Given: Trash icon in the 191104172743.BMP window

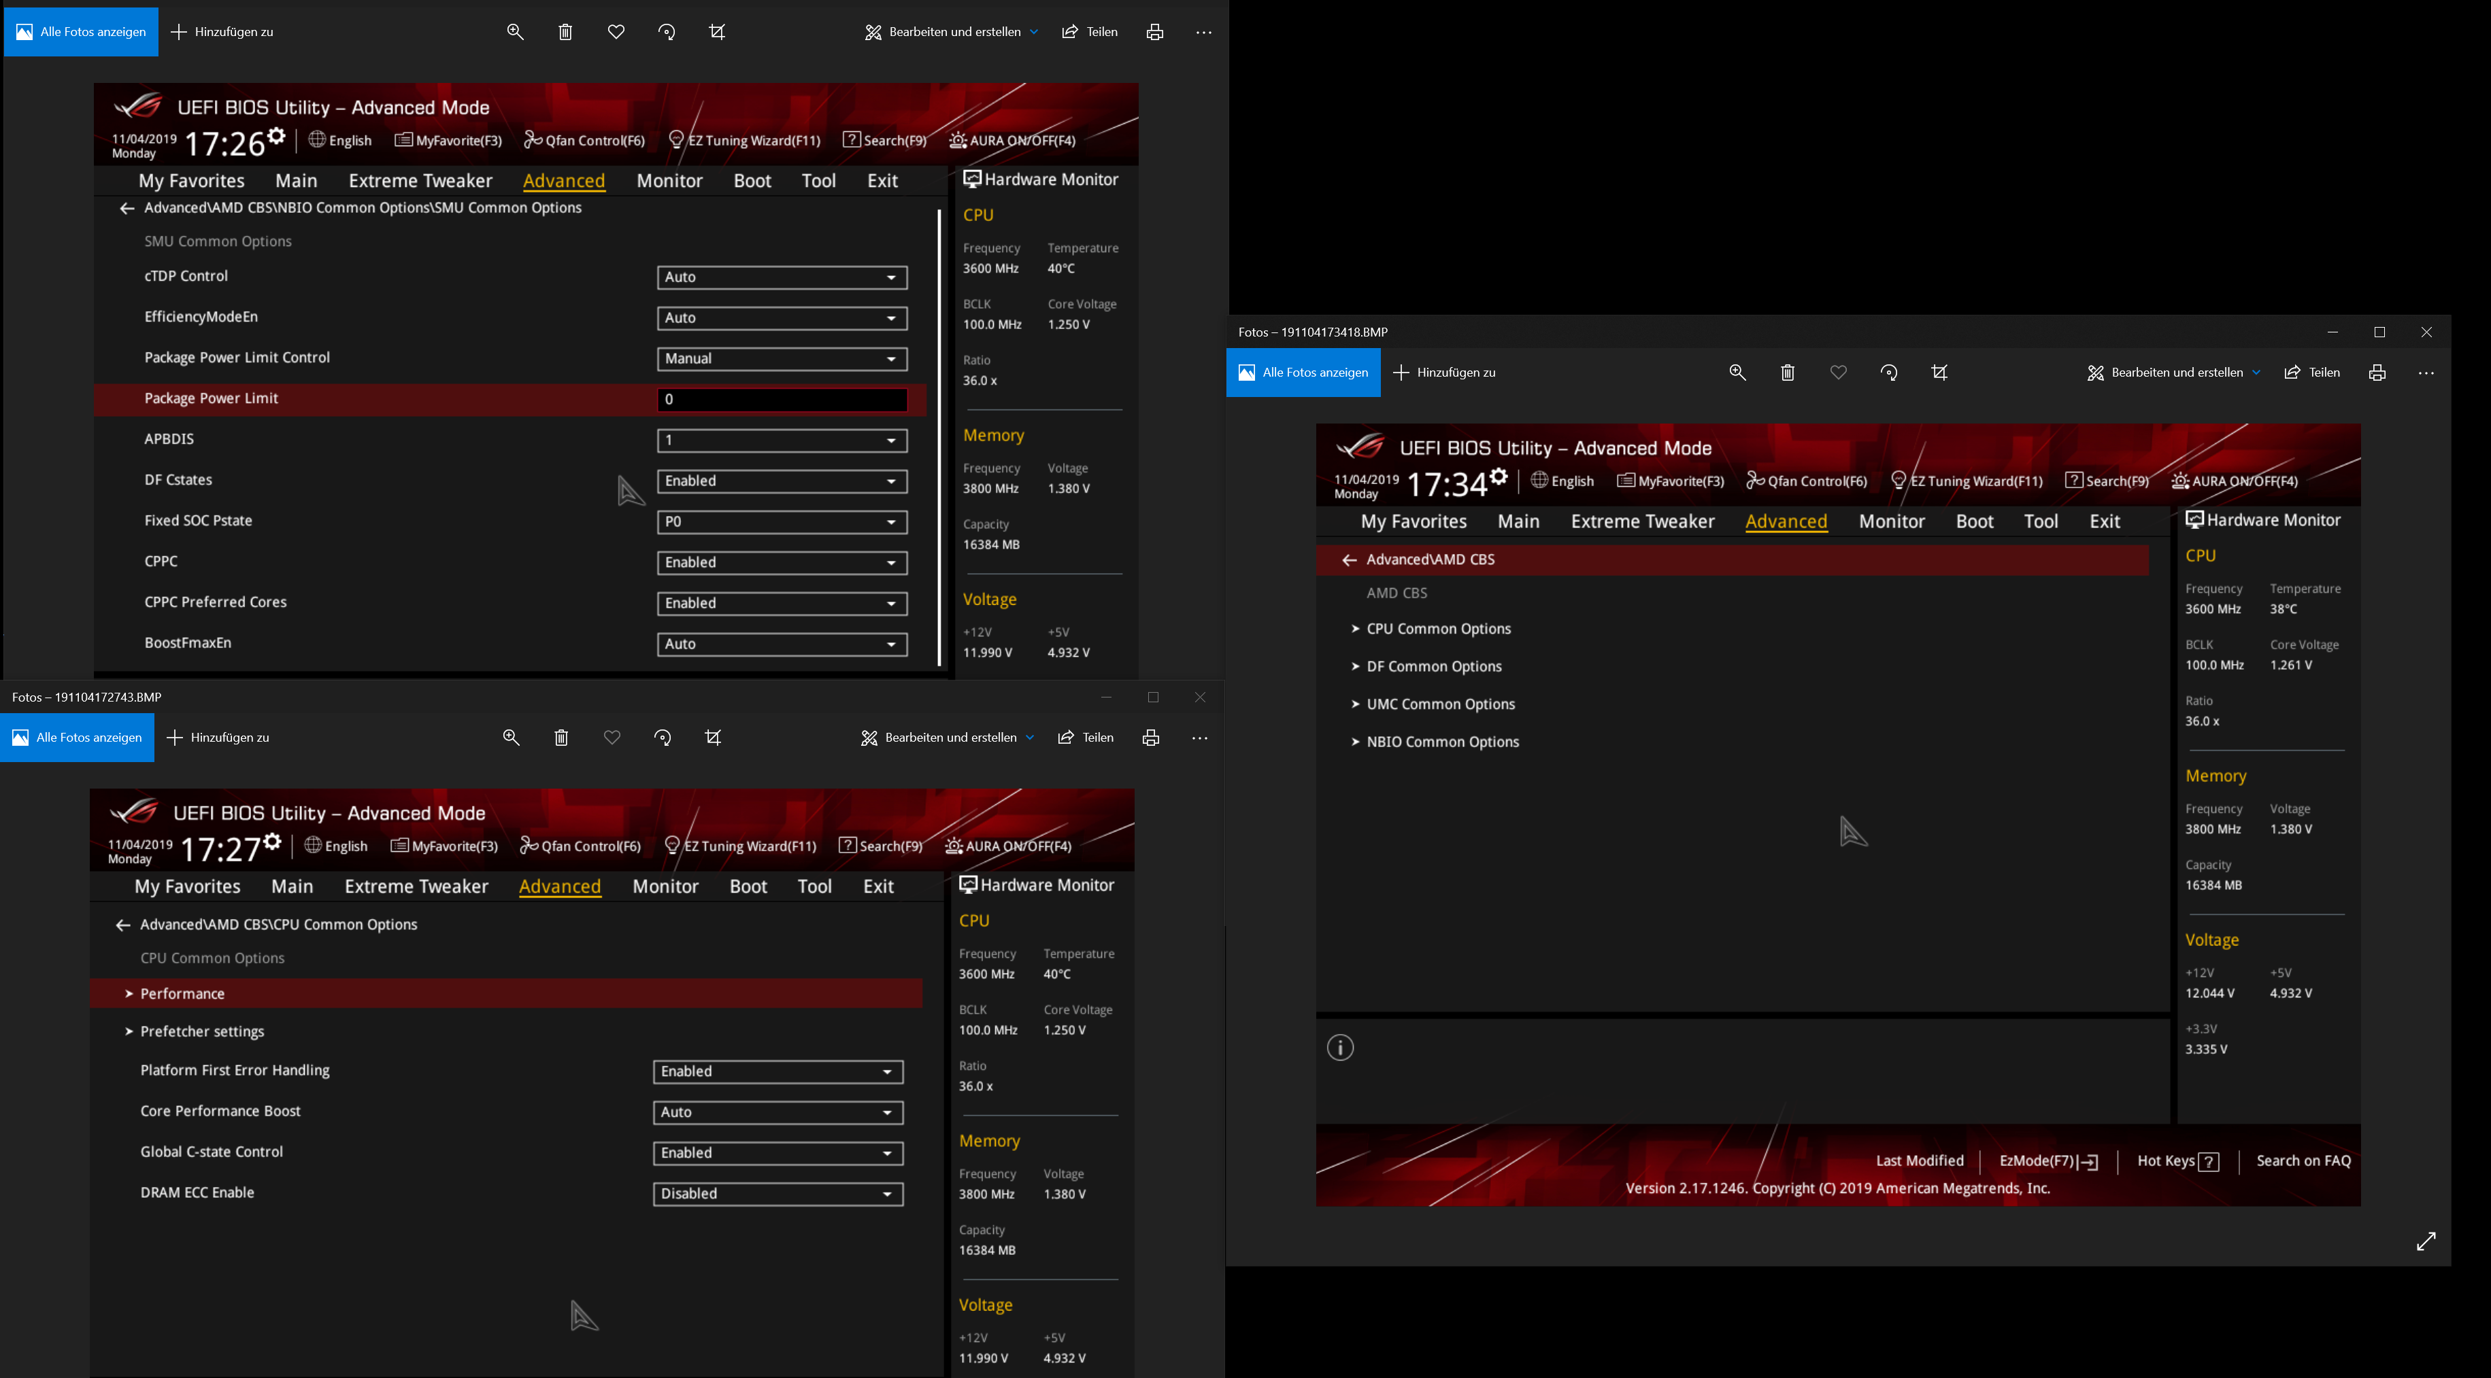Looking at the screenshot, I should tap(562, 738).
